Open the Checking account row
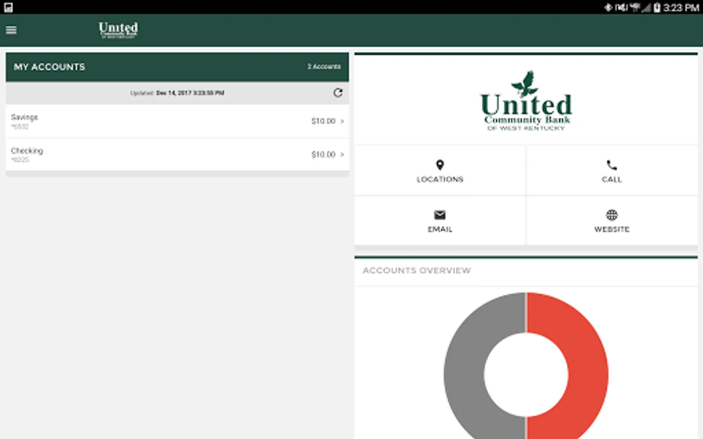Viewport: 703px width, 439px height. coord(177,155)
